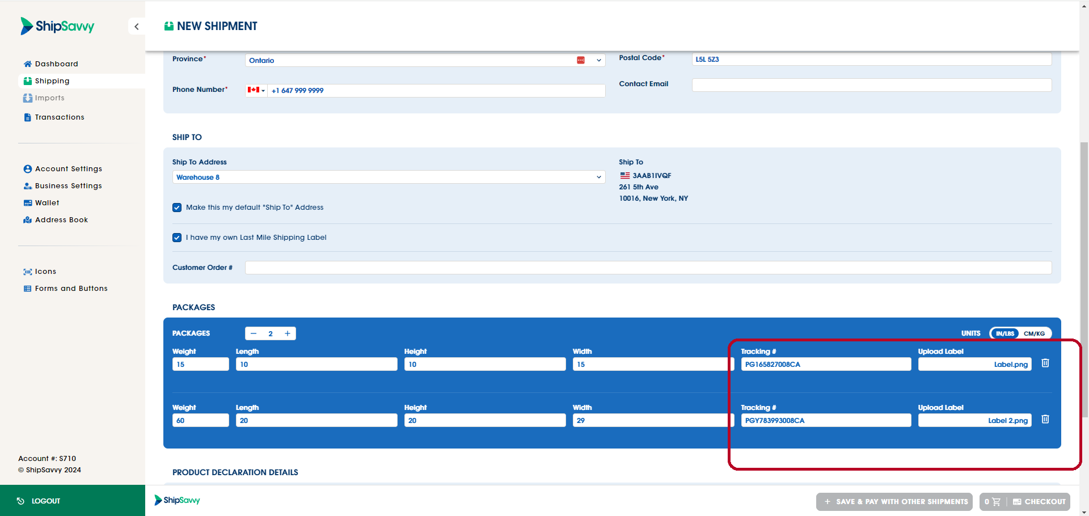
Task: Click the Wallet card icon
Action: (27, 203)
